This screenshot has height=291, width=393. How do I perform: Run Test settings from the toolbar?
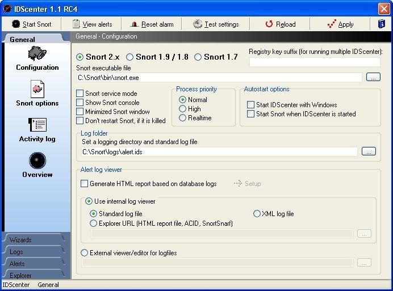click(x=216, y=24)
